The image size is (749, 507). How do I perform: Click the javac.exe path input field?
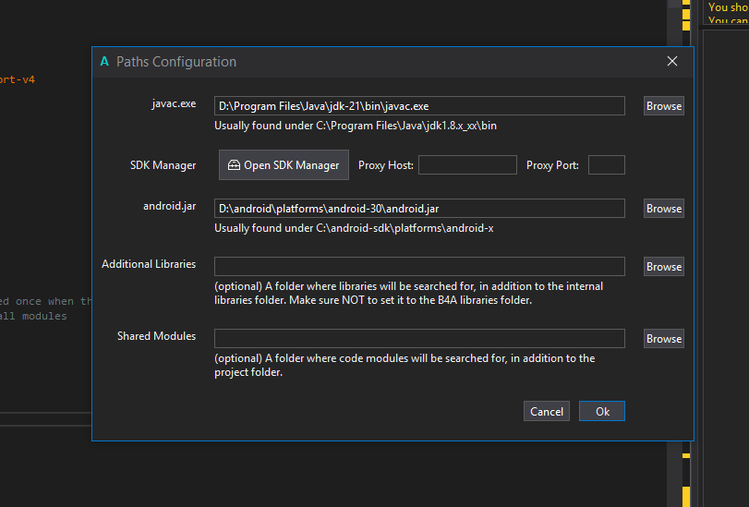click(419, 106)
